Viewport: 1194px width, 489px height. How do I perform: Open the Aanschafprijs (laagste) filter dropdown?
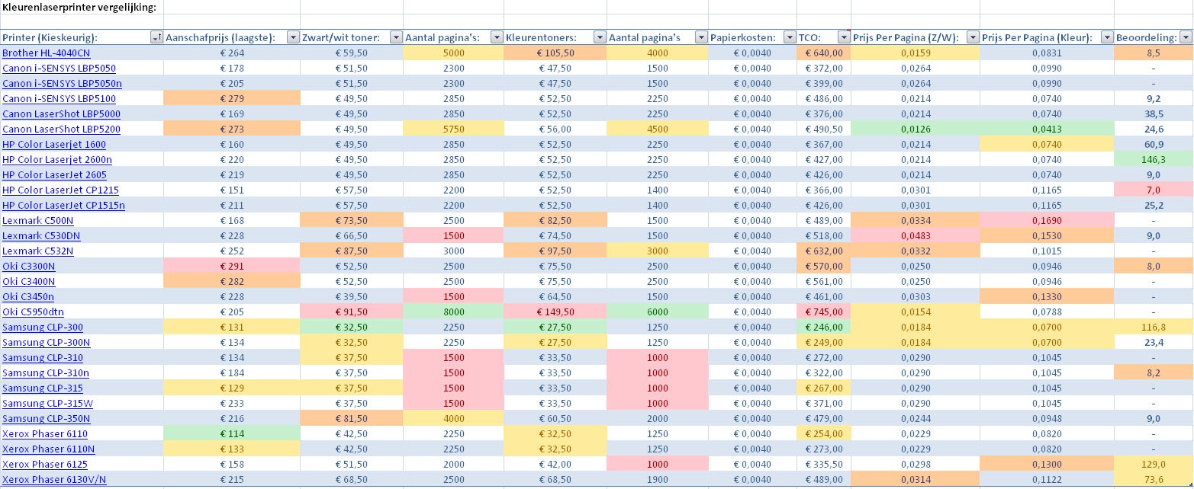point(293,37)
